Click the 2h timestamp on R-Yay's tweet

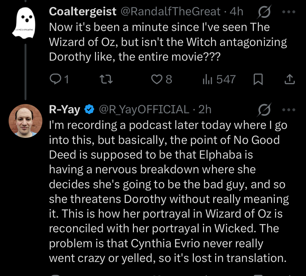(x=205, y=109)
